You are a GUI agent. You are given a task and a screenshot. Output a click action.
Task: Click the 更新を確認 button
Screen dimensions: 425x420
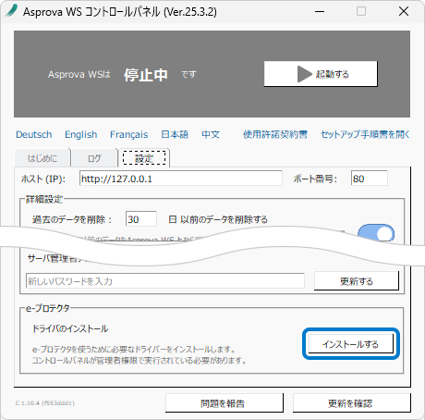(351, 403)
